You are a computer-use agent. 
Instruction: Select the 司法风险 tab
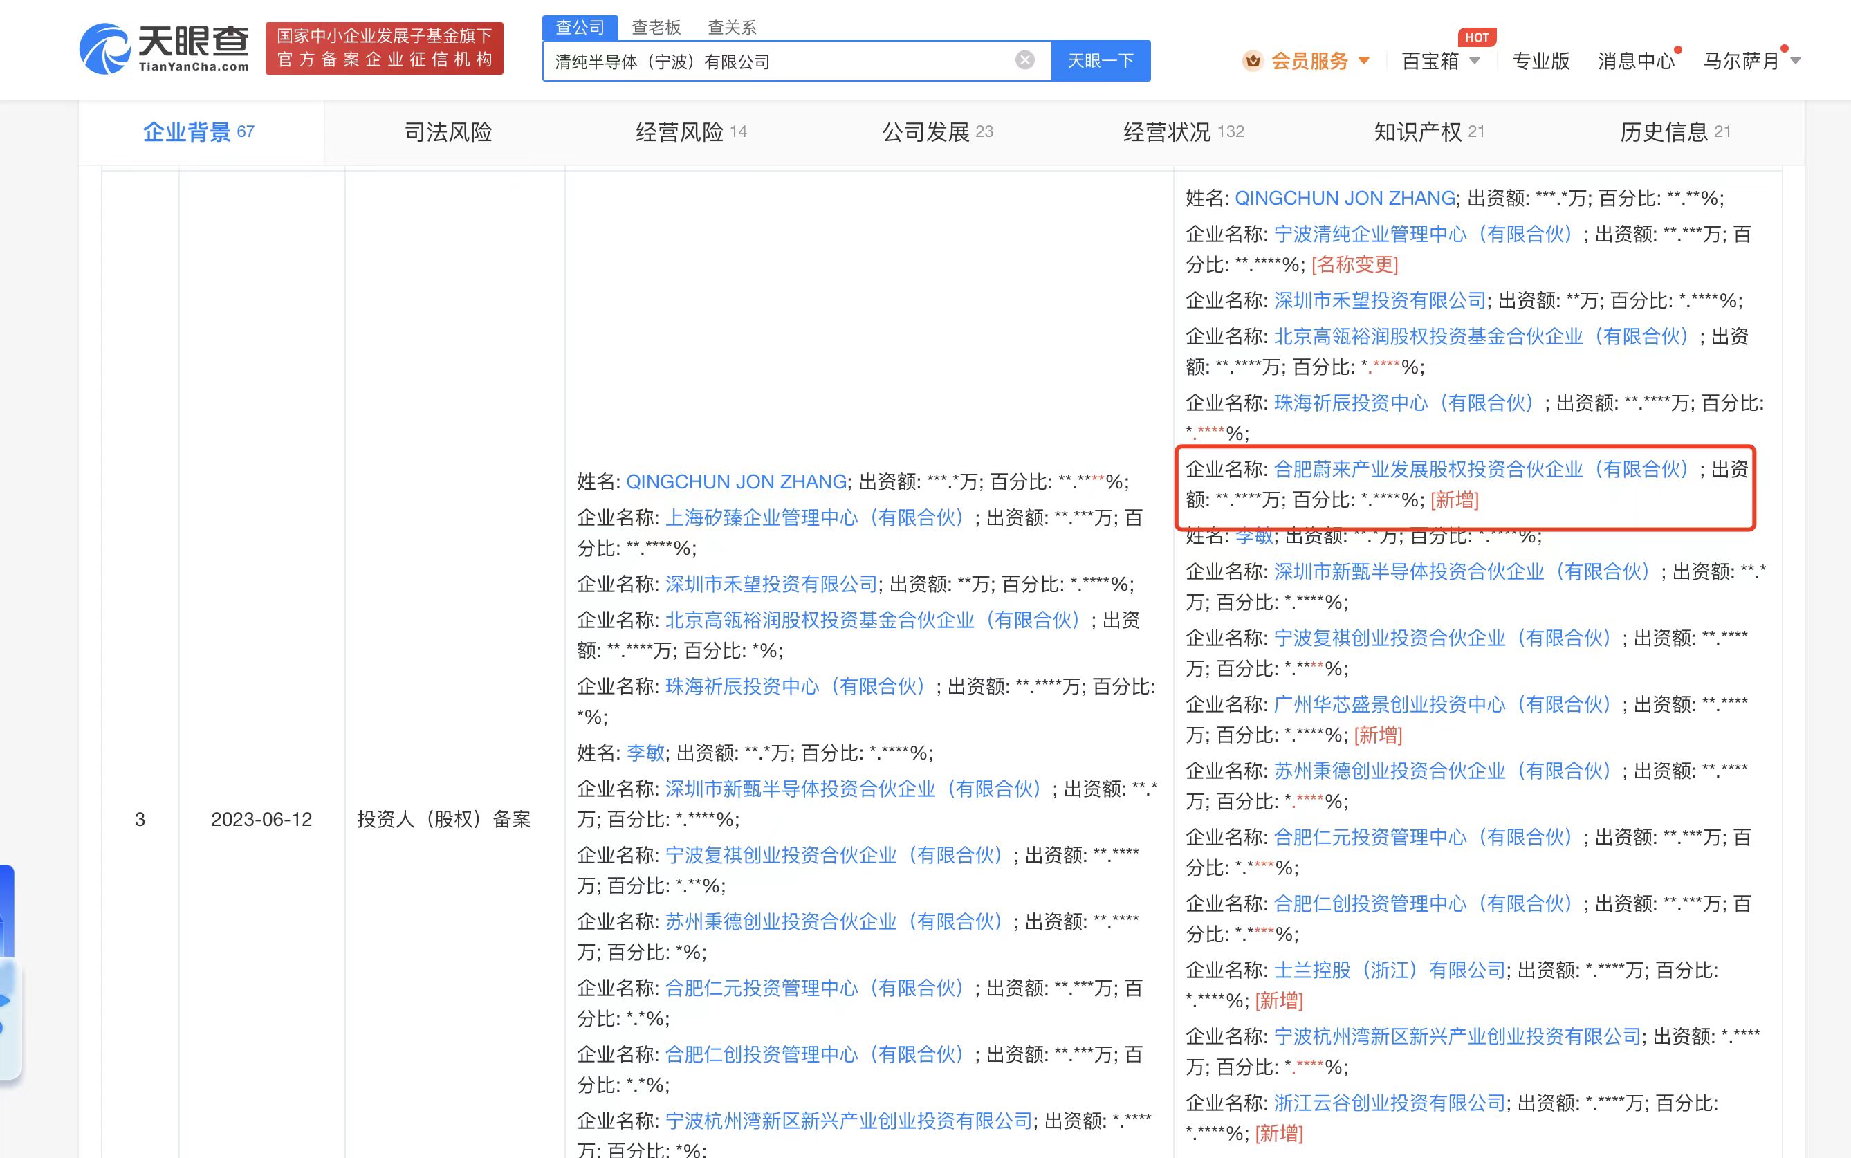click(x=448, y=131)
